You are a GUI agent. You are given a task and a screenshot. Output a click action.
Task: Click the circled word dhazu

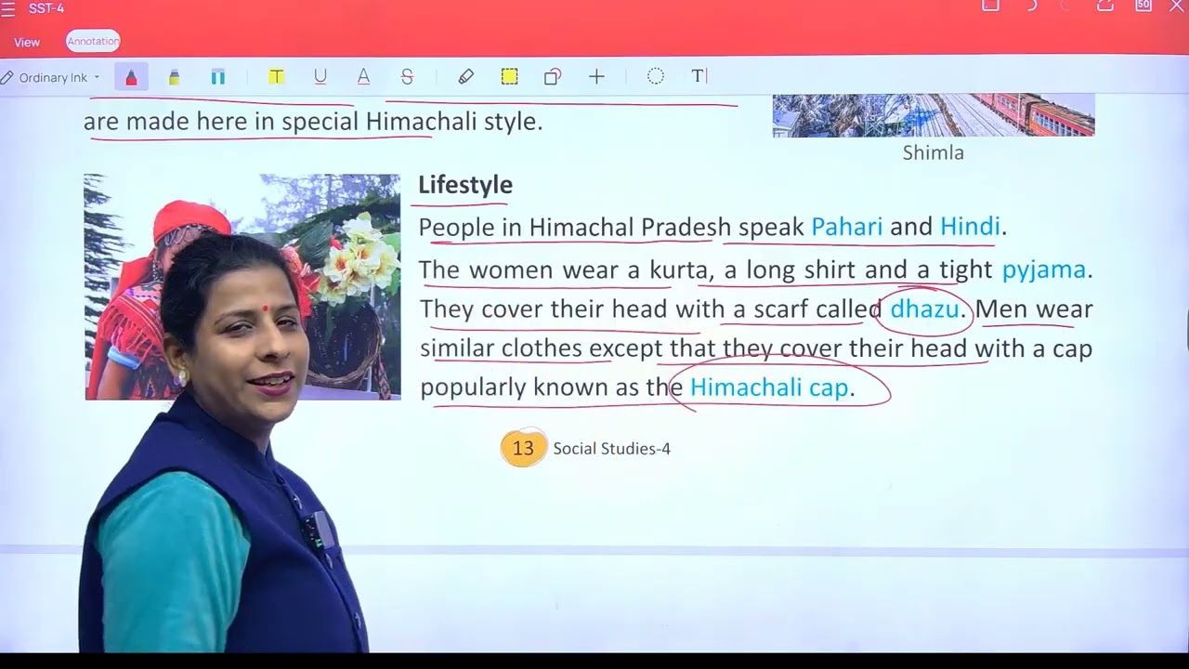[924, 308]
